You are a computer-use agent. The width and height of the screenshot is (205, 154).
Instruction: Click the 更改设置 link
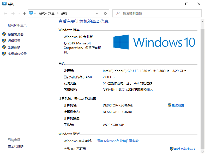point(178,105)
